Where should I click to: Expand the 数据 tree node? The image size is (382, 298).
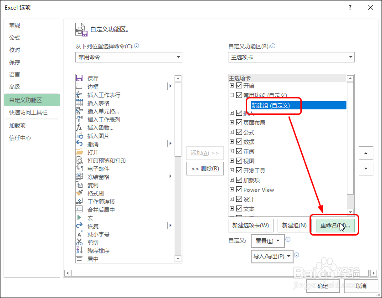[x=232, y=141]
